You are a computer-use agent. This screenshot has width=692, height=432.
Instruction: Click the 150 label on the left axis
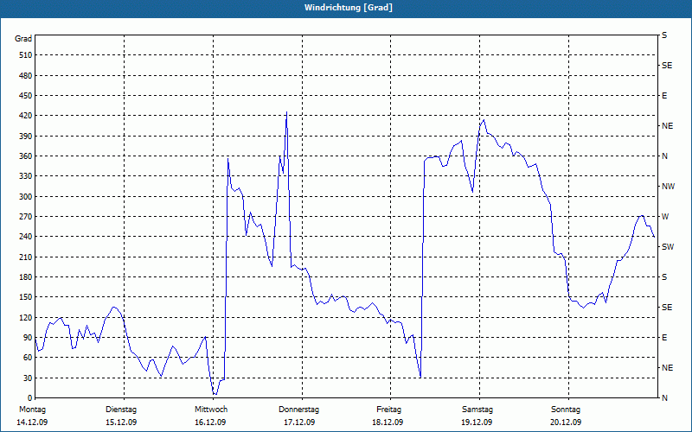pyautogui.click(x=25, y=297)
